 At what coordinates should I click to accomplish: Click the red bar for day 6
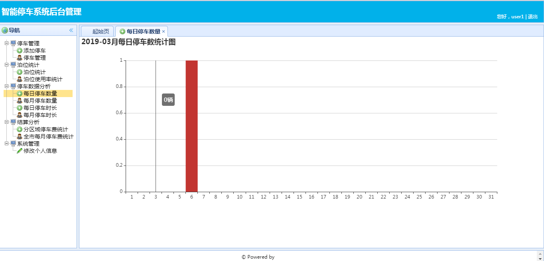click(x=191, y=126)
